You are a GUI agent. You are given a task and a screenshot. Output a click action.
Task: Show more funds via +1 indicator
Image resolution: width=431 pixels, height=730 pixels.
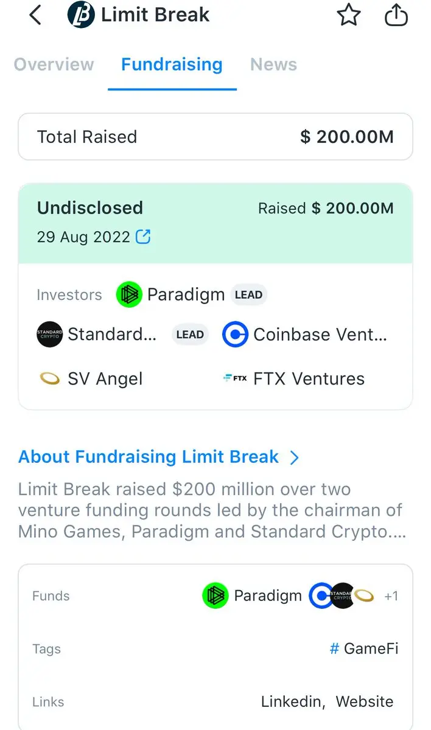391,596
